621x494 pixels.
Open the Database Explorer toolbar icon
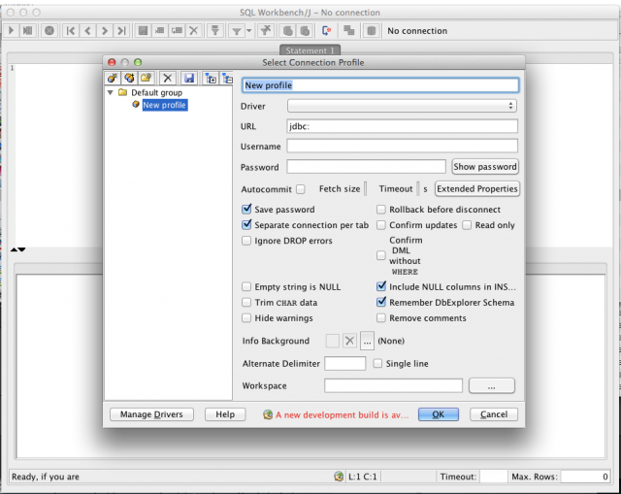tap(371, 30)
